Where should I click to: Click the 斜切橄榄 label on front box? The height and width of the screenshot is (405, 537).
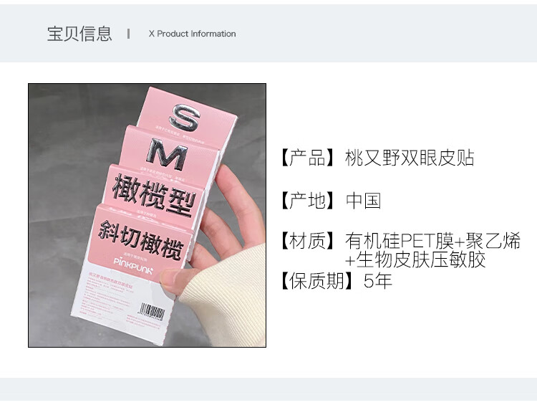pyautogui.click(x=141, y=239)
